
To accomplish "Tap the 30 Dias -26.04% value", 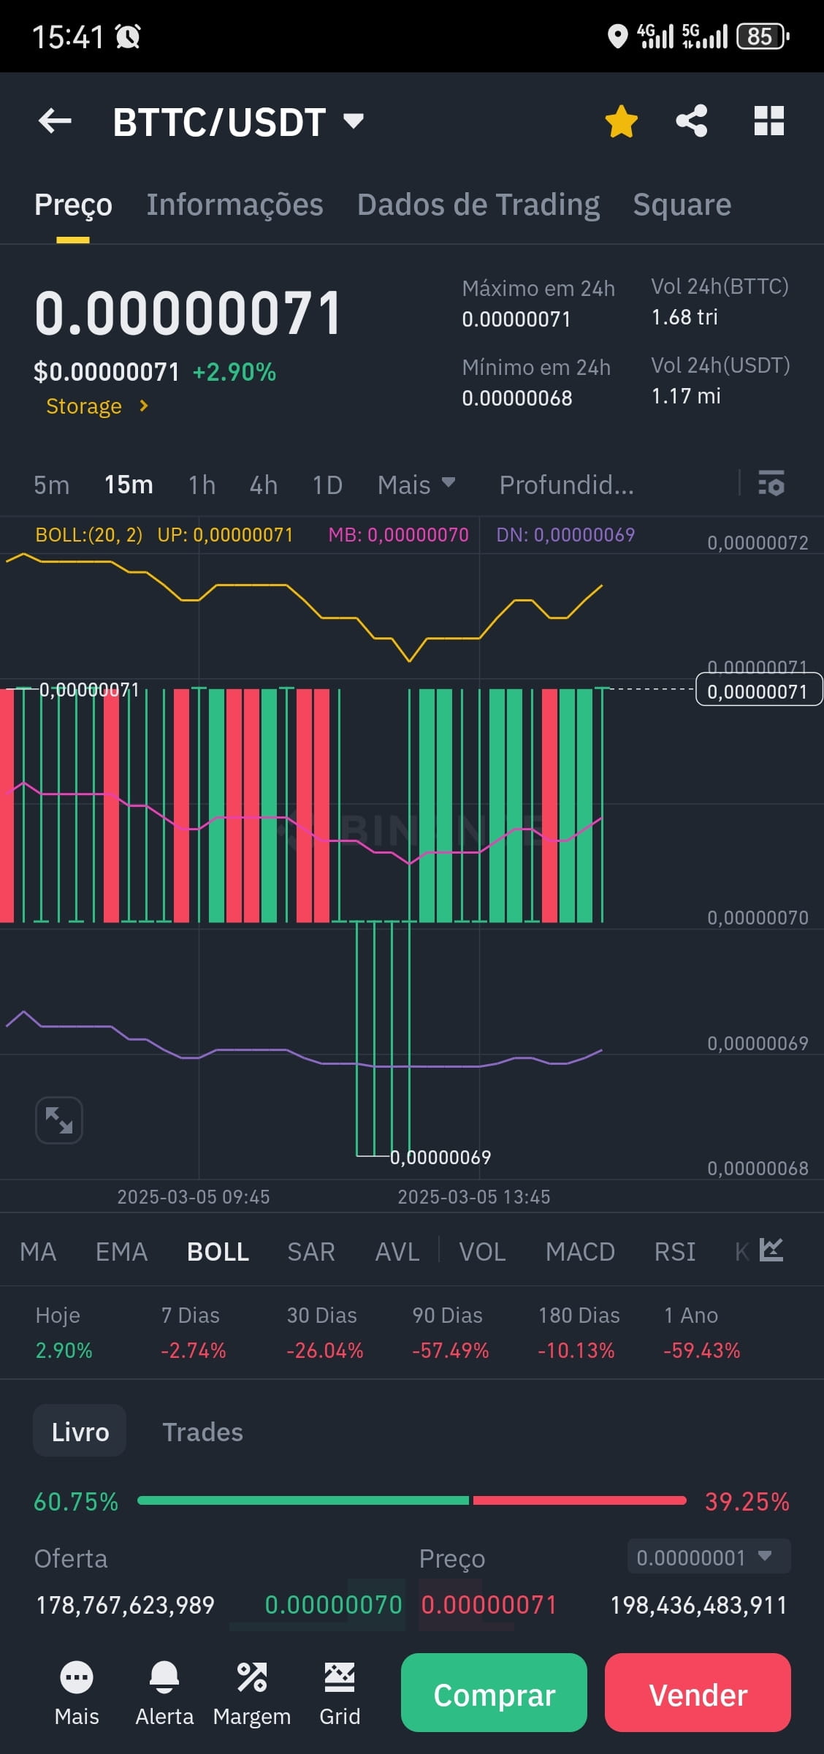I will (x=324, y=1349).
